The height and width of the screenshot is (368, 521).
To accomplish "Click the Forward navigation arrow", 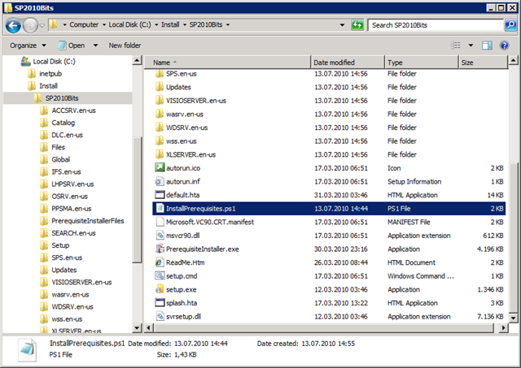I will pos(31,25).
